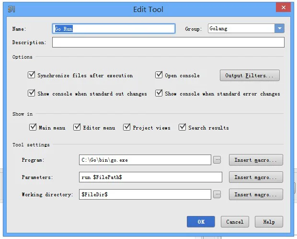Screen dimensions: 297x239
Task: Open the Output Filters dialog
Action: (250, 75)
